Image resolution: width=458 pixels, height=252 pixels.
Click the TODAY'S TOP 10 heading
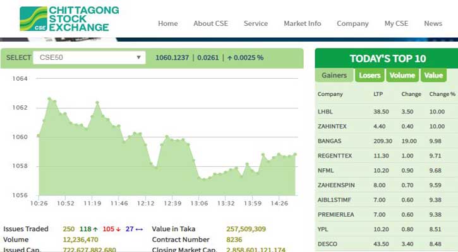pyautogui.click(x=388, y=59)
